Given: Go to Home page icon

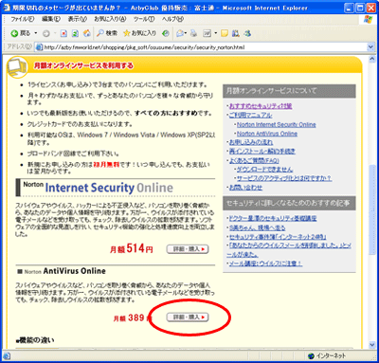Looking at the screenshot, I should coord(86,33).
